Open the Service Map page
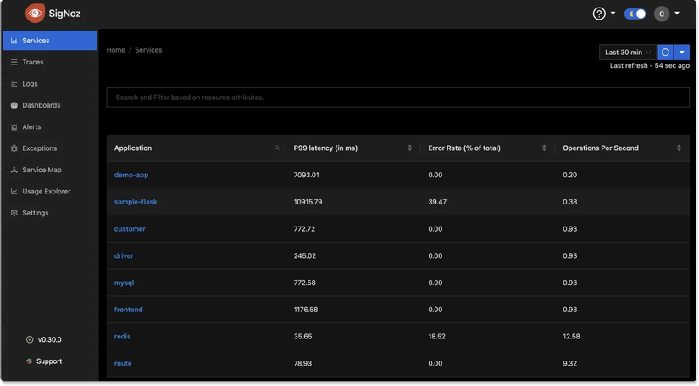Screen dimensions: 699x386 coord(42,170)
